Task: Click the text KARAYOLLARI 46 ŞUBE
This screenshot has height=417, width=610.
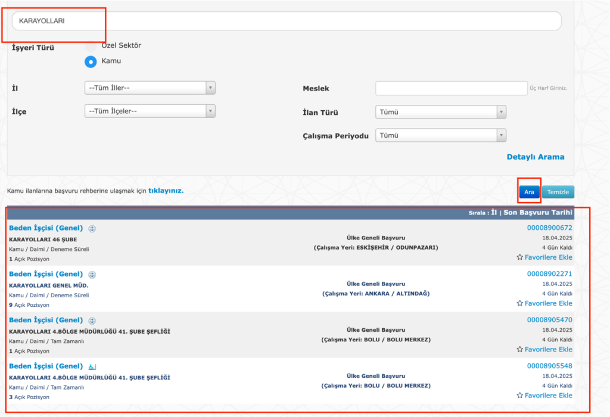Action: pyautogui.click(x=43, y=239)
